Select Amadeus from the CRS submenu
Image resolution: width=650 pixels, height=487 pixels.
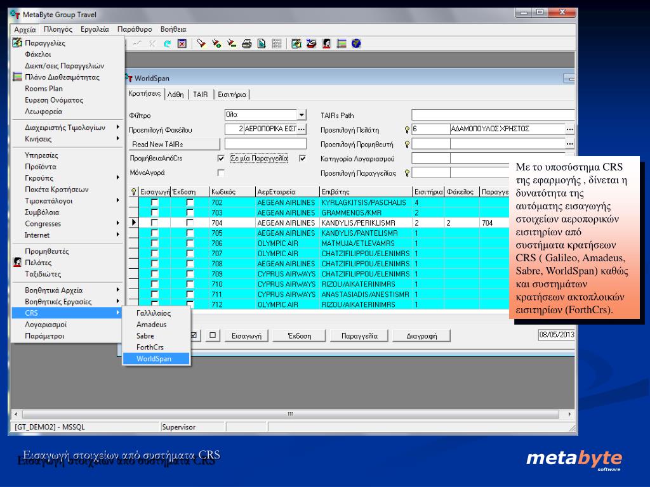151,325
